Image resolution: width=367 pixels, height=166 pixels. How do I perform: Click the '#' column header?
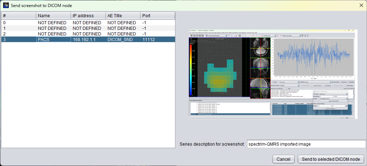tap(19, 16)
